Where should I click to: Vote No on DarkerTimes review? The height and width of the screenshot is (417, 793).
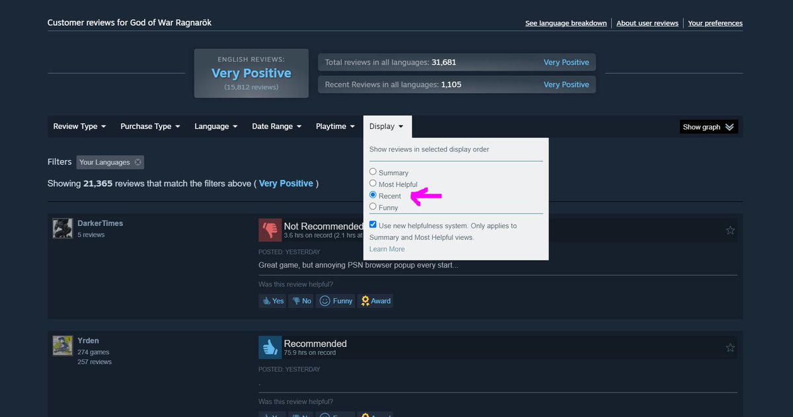301,301
